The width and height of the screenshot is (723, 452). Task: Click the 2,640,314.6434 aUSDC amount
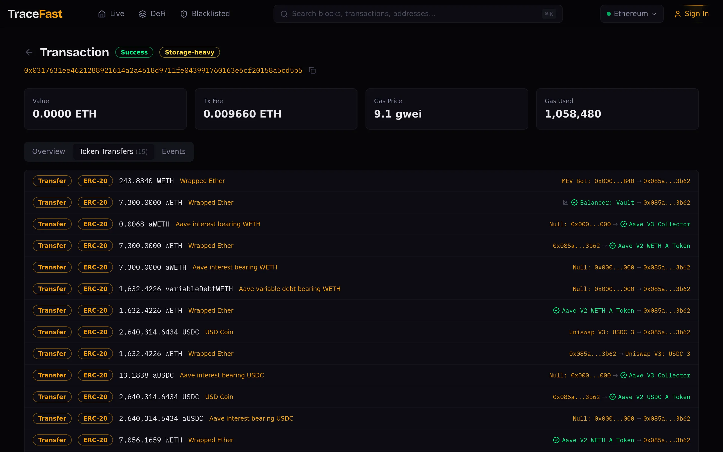[x=161, y=419]
